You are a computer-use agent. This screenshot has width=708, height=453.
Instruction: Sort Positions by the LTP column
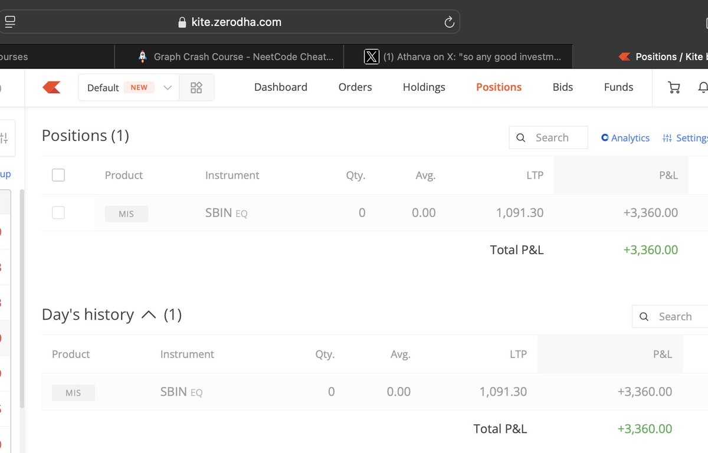[x=535, y=175]
